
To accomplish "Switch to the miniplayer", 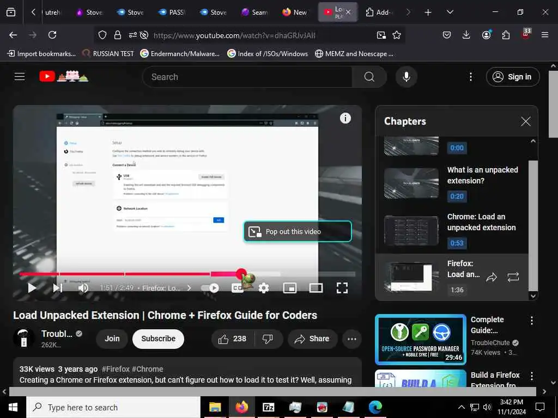I will click(x=290, y=288).
